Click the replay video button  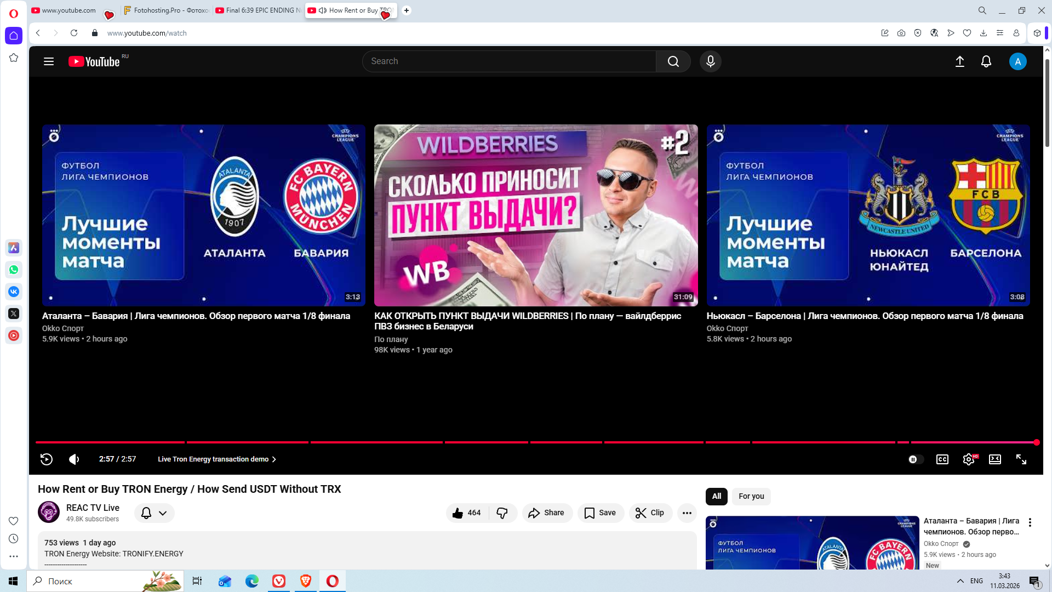coord(47,459)
